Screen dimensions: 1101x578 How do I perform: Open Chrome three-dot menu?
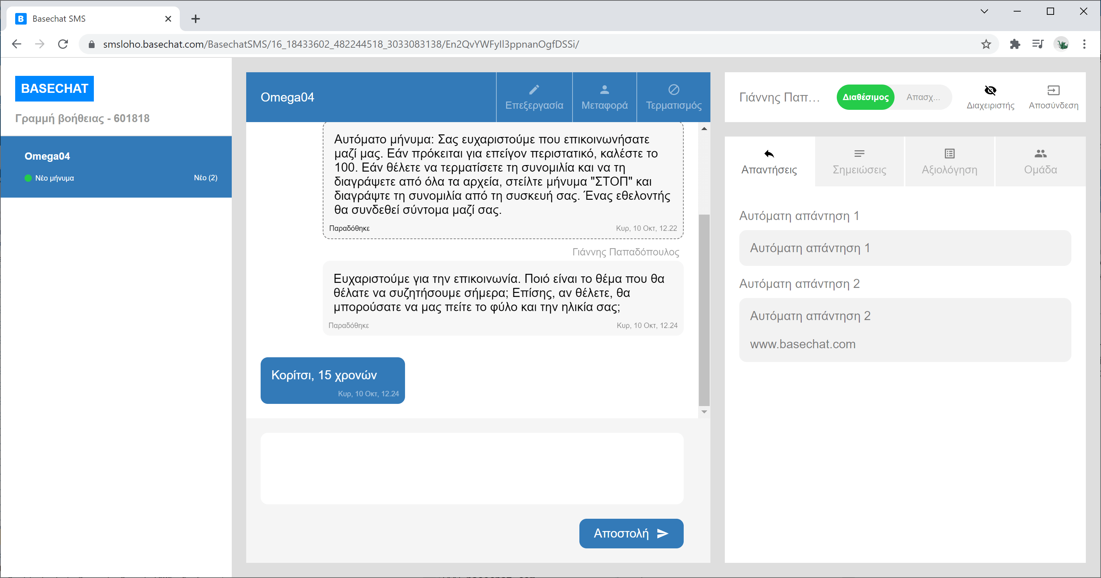[1084, 44]
